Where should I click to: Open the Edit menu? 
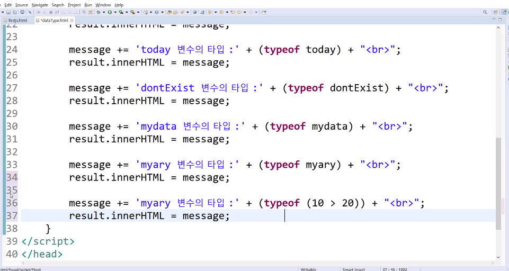(8, 5)
